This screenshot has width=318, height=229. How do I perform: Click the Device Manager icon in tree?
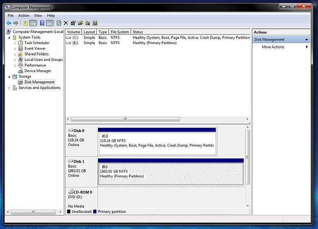pyautogui.click(x=20, y=71)
